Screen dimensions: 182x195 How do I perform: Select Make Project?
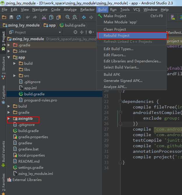(131, 16)
